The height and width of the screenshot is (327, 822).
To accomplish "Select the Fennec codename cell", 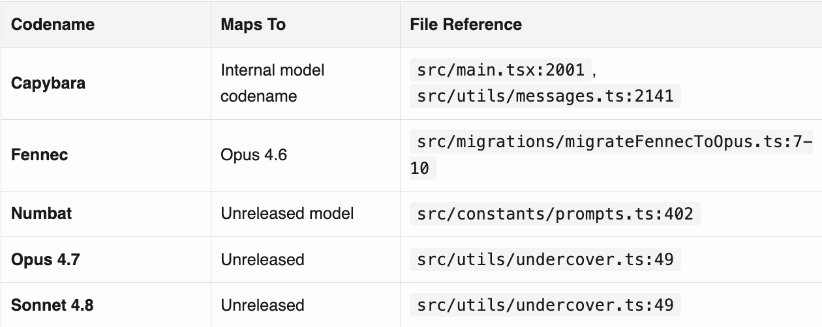I will pyautogui.click(x=40, y=155).
